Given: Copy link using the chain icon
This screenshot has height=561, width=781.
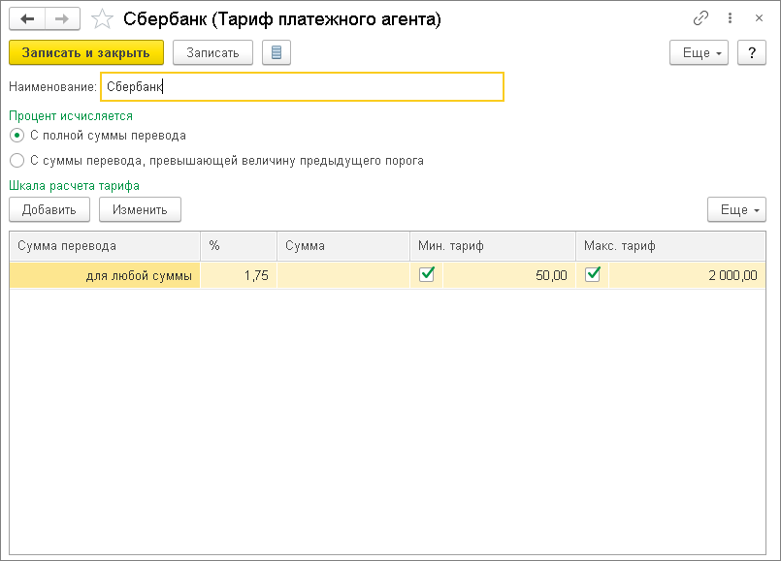Looking at the screenshot, I should 700,18.
